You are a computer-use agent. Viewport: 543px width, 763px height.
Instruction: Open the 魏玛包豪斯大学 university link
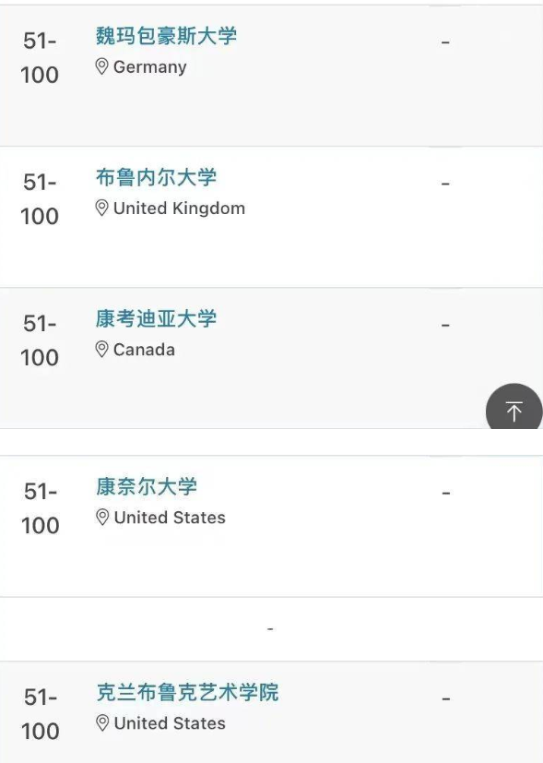pyautogui.click(x=166, y=36)
